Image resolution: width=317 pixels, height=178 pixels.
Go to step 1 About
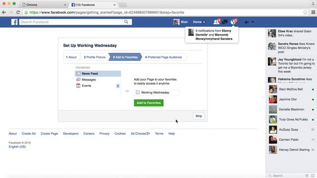tap(71, 57)
